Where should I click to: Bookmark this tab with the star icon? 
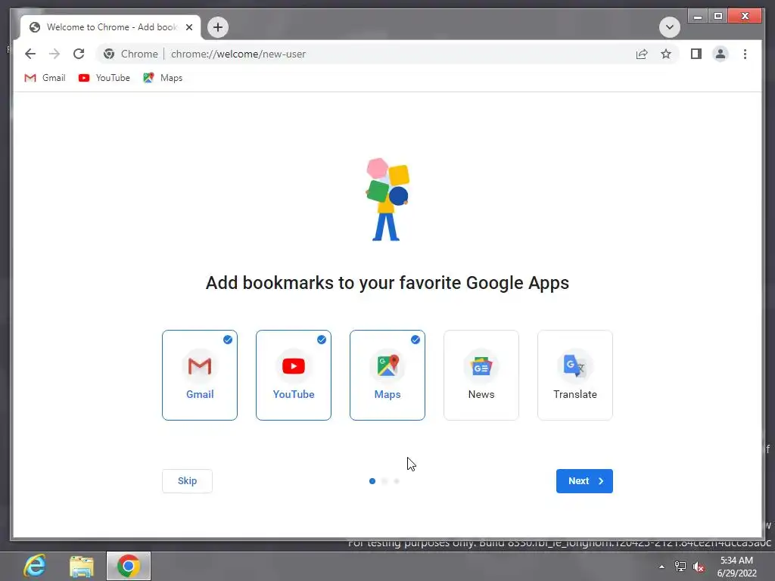[x=666, y=54]
